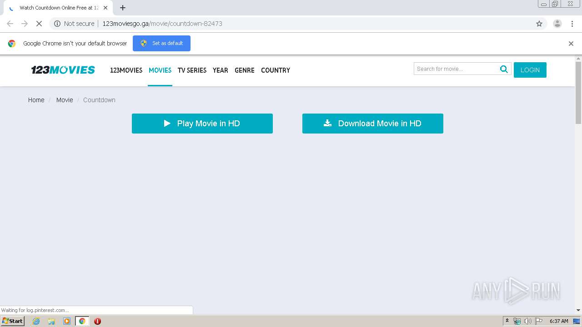Click the search magnifier icon
The width and height of the screenshot is (582, 327).
pyautogui.click(x=504, y=69)
